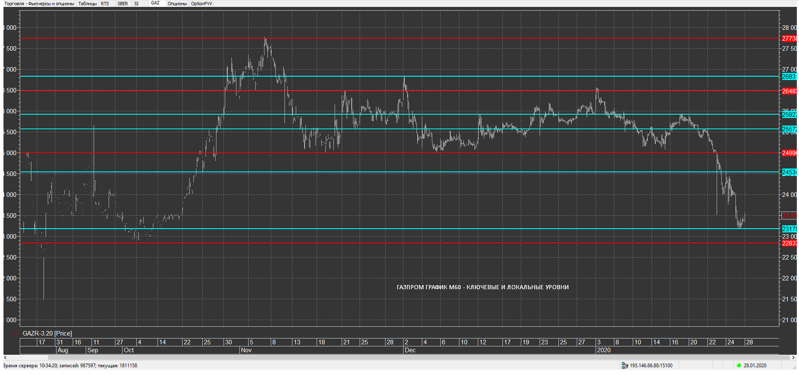Select the red 26483 price level label
799x375 pixels.
pyautogui.click(x=789, y=91)
